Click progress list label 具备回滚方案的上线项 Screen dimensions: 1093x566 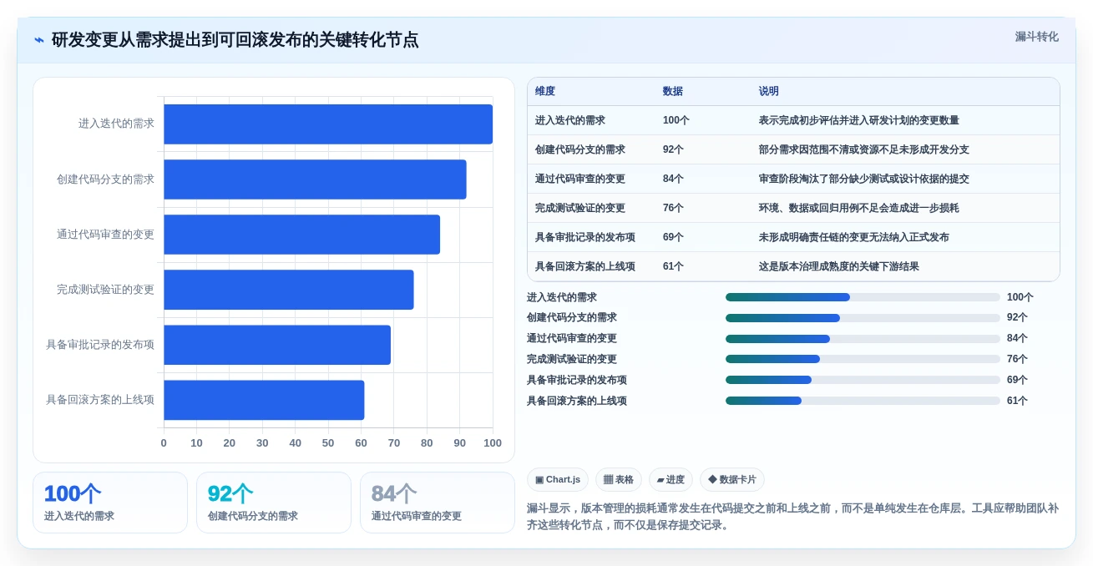pos(577,401)
